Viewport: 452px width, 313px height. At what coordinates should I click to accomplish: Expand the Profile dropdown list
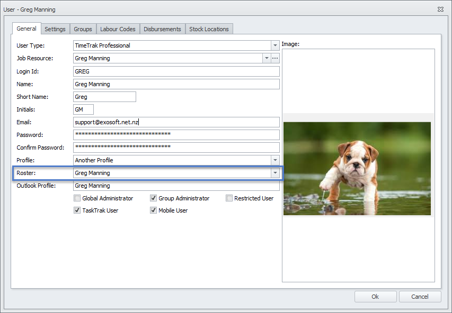(x=274, y=160)
